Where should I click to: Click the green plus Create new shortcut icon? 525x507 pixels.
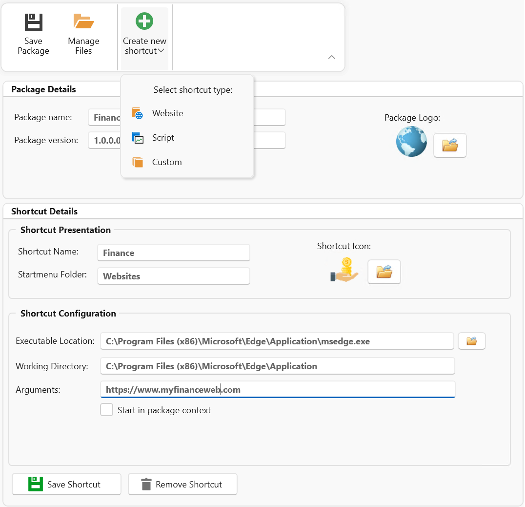(x=144, y=21)
